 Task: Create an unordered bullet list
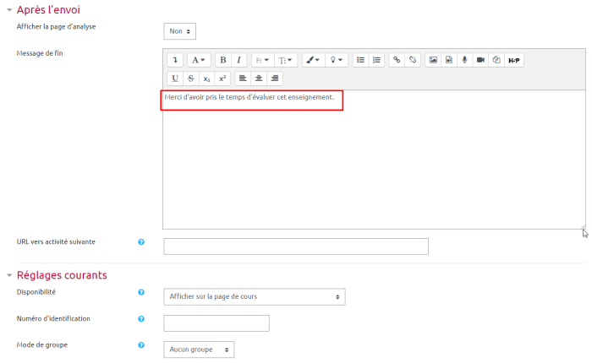(x=360, y=60)
